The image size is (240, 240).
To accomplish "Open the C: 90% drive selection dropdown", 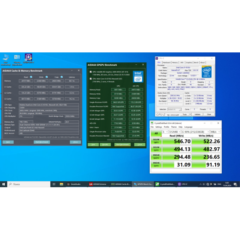I will point(196,132).
